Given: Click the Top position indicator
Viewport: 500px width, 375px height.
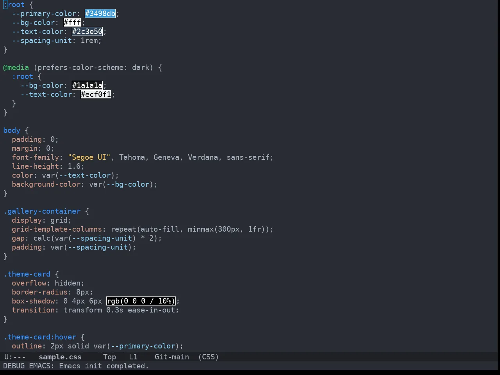Looking at the screenshot, I should tap(110, 357).
